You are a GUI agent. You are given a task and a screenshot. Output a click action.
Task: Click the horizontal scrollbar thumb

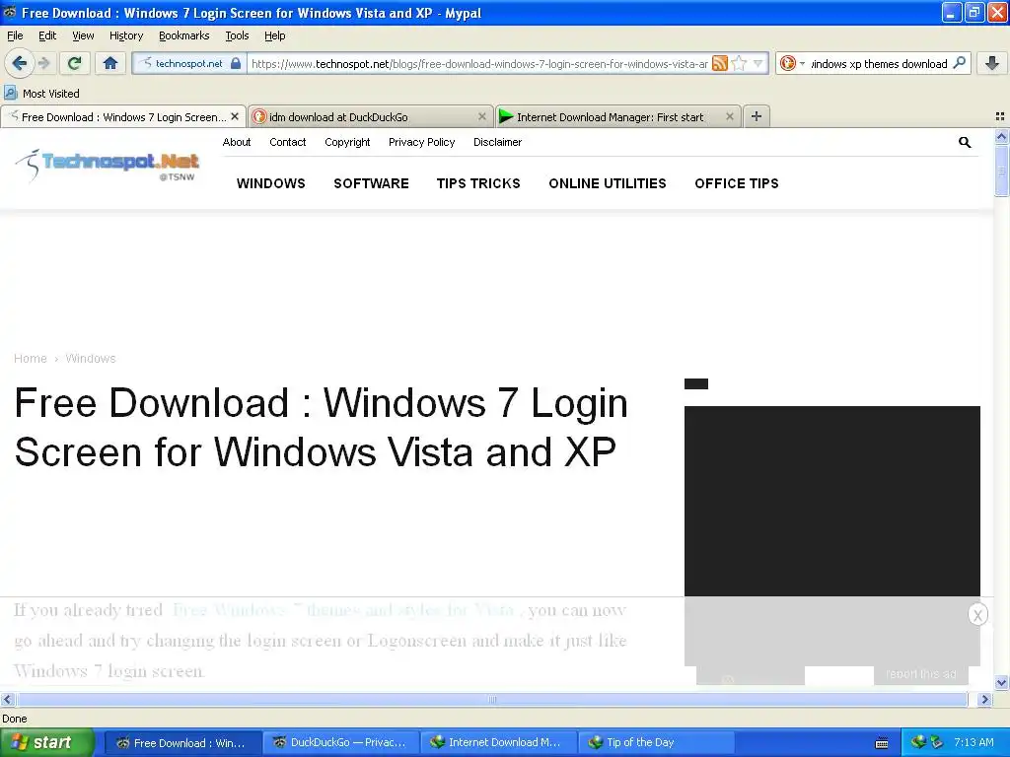point(491,699)
